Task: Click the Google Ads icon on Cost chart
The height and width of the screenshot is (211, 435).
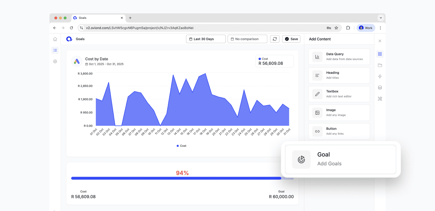Action: point(77,61)
